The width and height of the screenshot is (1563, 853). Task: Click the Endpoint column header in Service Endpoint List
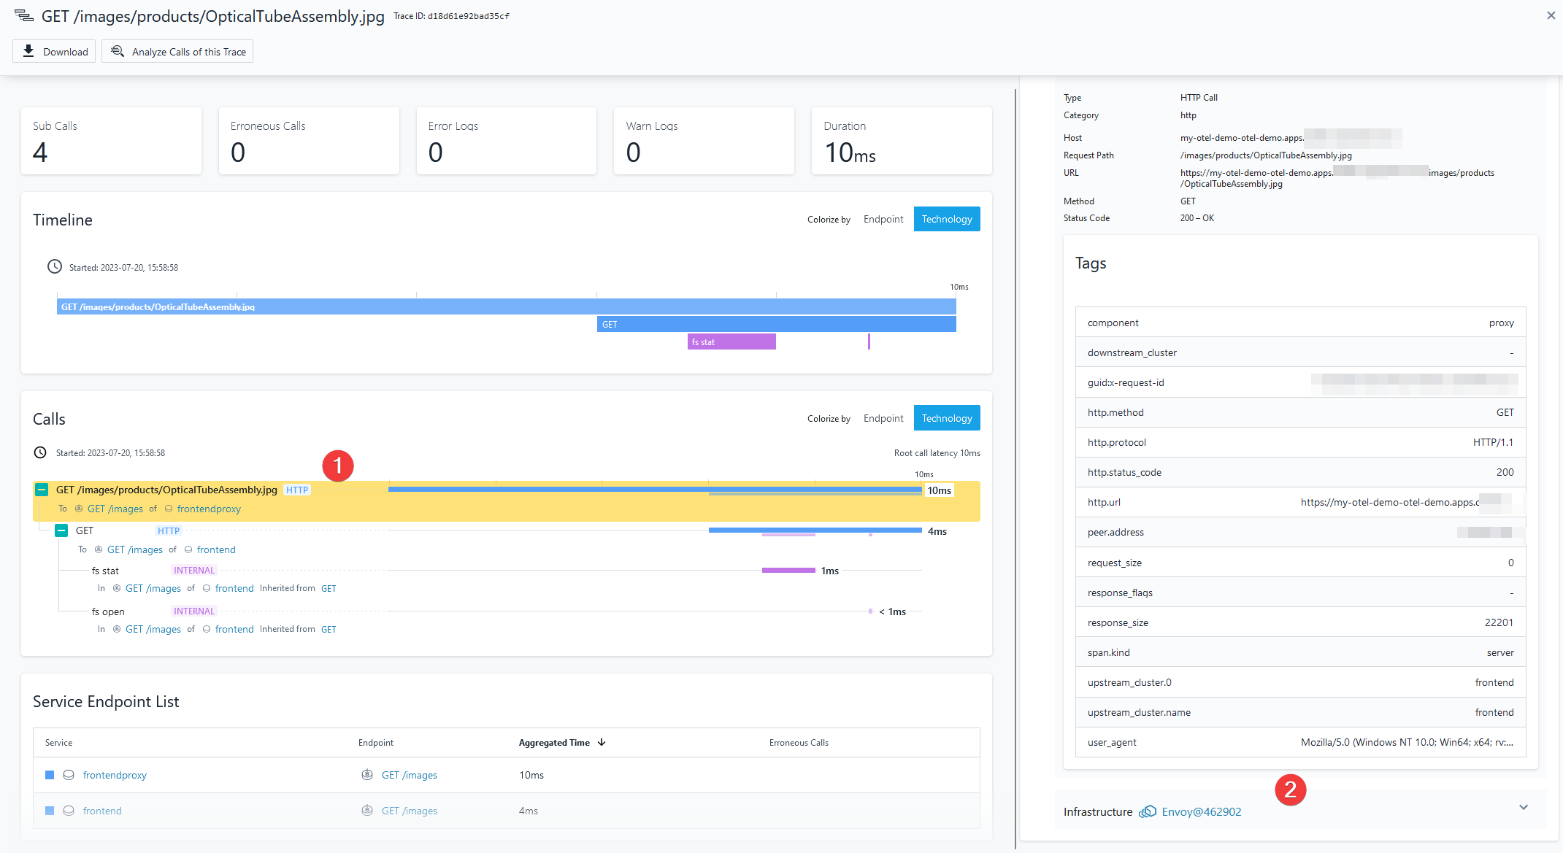(x=376, y=742)
